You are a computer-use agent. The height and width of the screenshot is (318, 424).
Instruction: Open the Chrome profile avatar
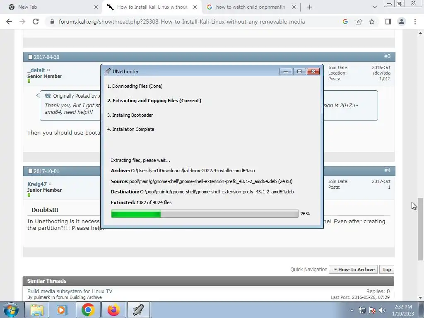[402, 22]
